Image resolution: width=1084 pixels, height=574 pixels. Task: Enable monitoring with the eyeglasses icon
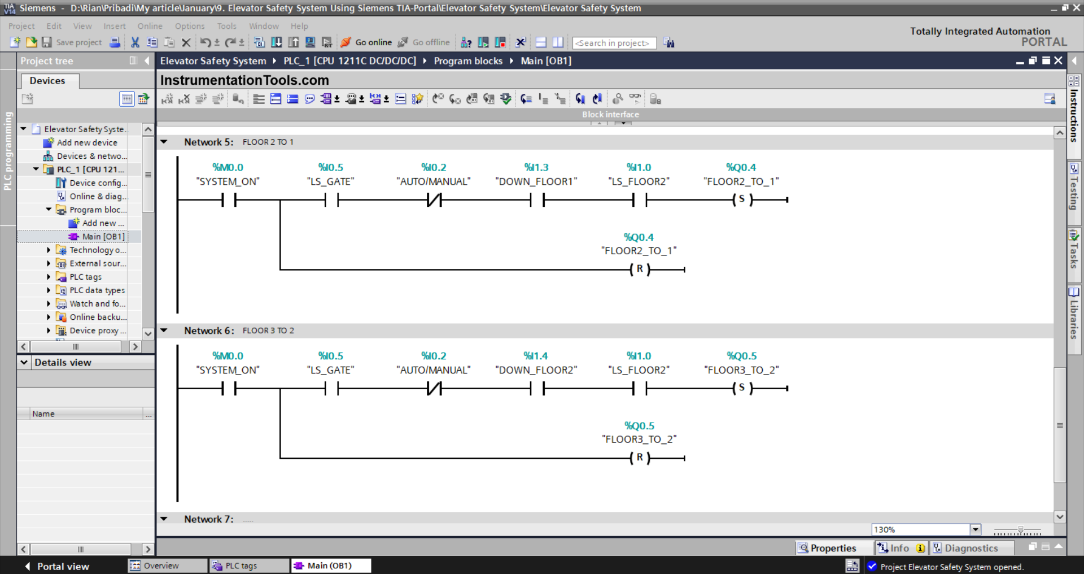(x=635, y=98)
